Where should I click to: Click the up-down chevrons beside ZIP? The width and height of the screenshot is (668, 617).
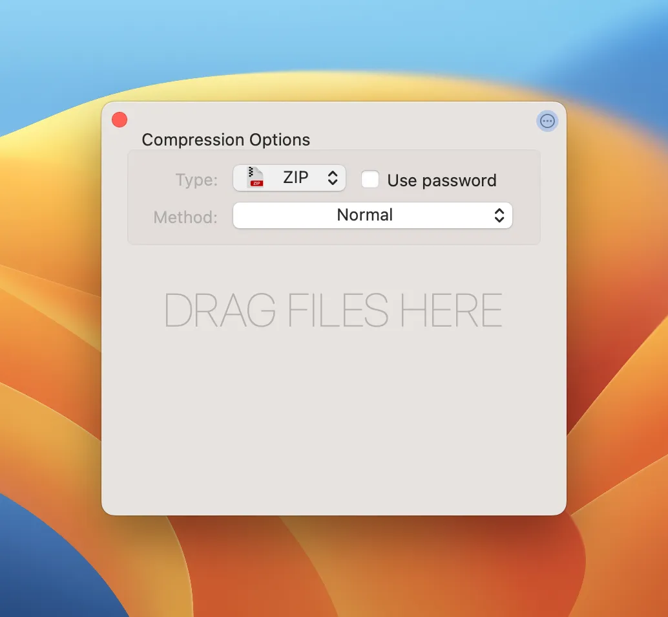(333, 178)
